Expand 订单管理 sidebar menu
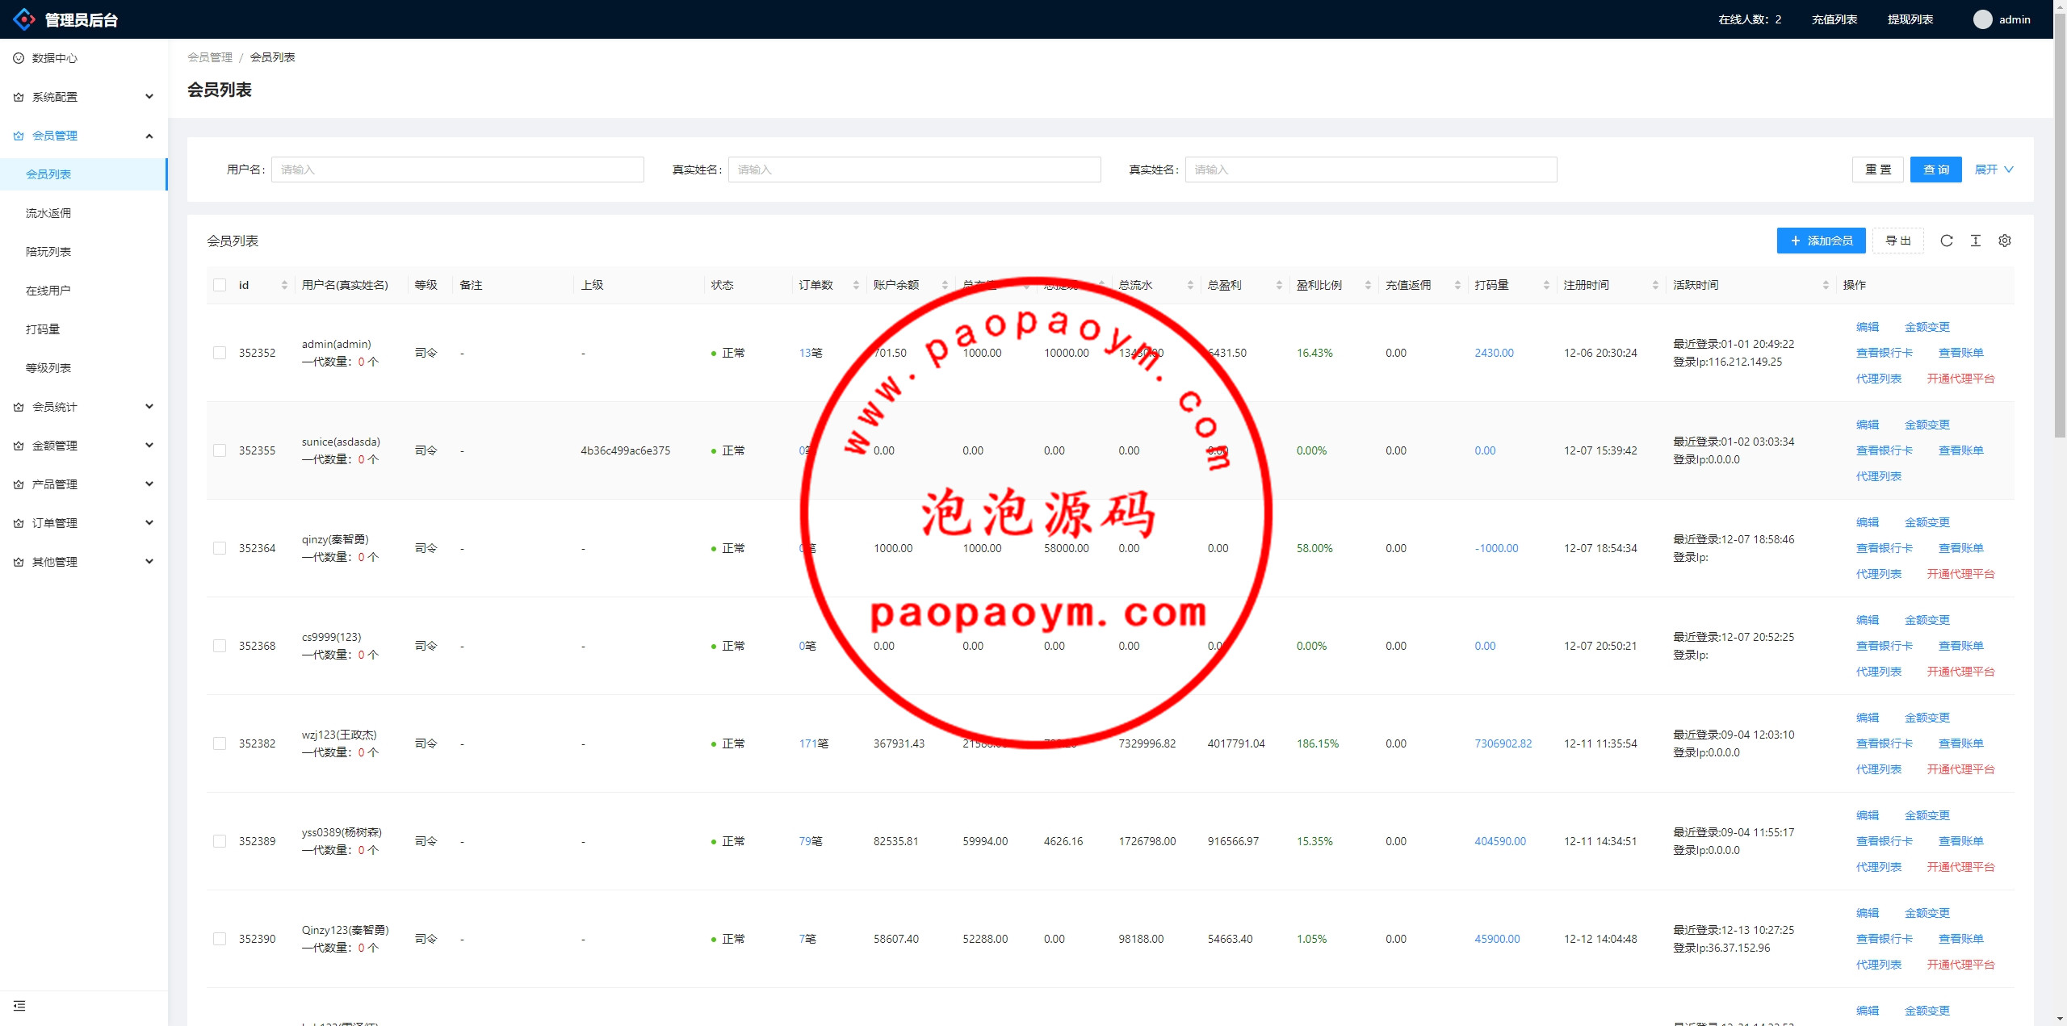 pos(84,523)
